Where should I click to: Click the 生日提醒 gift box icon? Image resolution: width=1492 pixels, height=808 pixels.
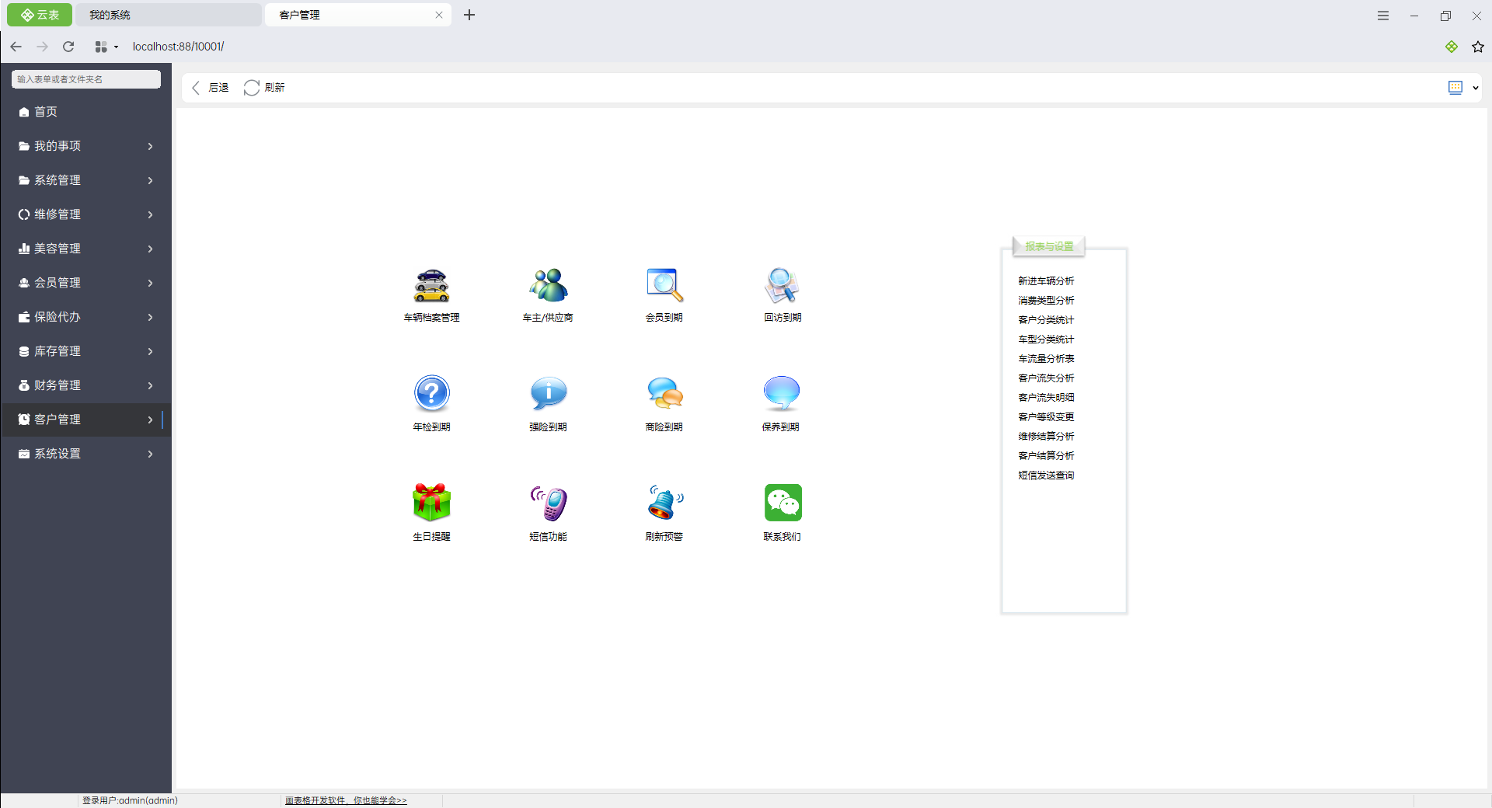(x=431, y=503)
